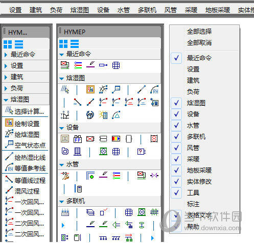Collapse 最近命令 section in the HYMEP panel
254x243 pixels.
[109, 54]
